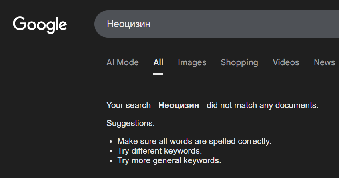
Task: Switch to the AI Mode tab
Action: click(122, 62)
